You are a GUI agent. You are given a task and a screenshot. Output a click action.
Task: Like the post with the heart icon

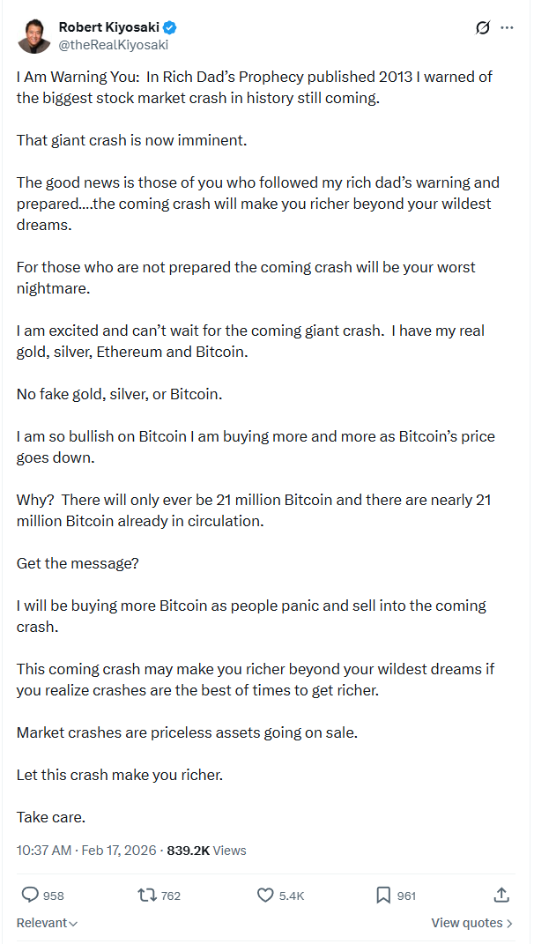[x=265, y=895]
